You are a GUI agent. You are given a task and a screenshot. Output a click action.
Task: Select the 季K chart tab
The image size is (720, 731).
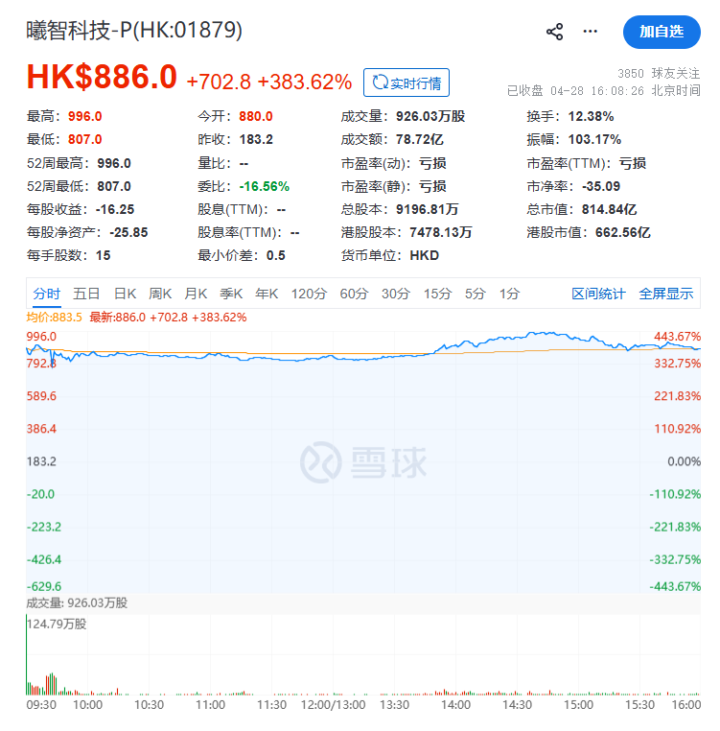click(231, 294)
